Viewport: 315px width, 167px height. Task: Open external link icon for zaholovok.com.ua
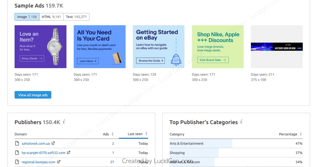tap(53, 143)
